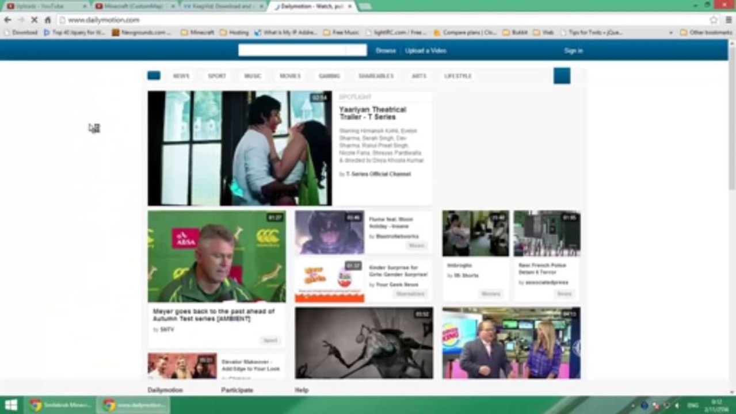Stop the page from loading
Viewport: 736px width, 414px height.
coord(34,20)
